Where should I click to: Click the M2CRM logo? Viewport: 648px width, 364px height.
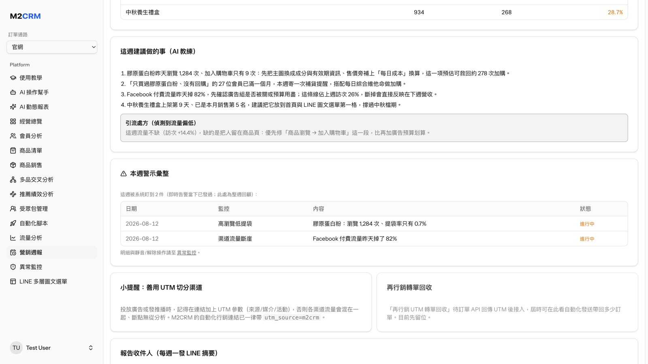point(25,16)
